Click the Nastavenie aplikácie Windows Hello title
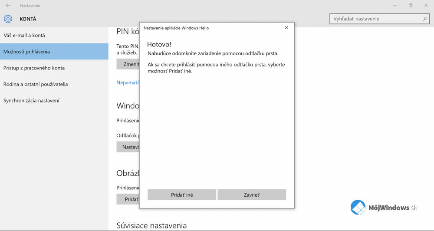The height and width of the screenshot is (231, 434). [176, 28]
